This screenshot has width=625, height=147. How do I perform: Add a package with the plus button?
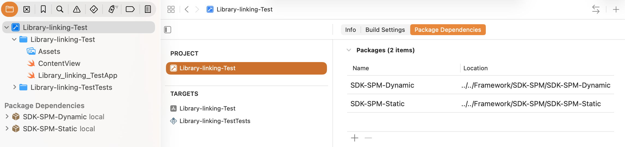[355, 138]
